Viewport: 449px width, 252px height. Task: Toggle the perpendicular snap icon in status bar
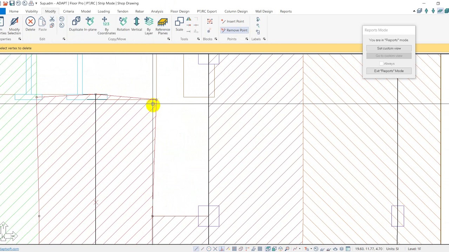221,249
